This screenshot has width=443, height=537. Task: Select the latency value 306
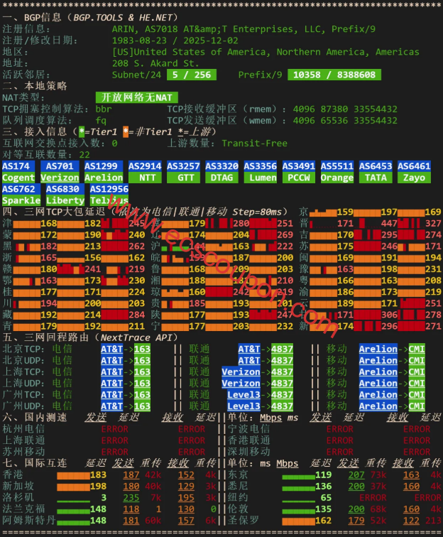pyautogui.click(x=389, y=315)
